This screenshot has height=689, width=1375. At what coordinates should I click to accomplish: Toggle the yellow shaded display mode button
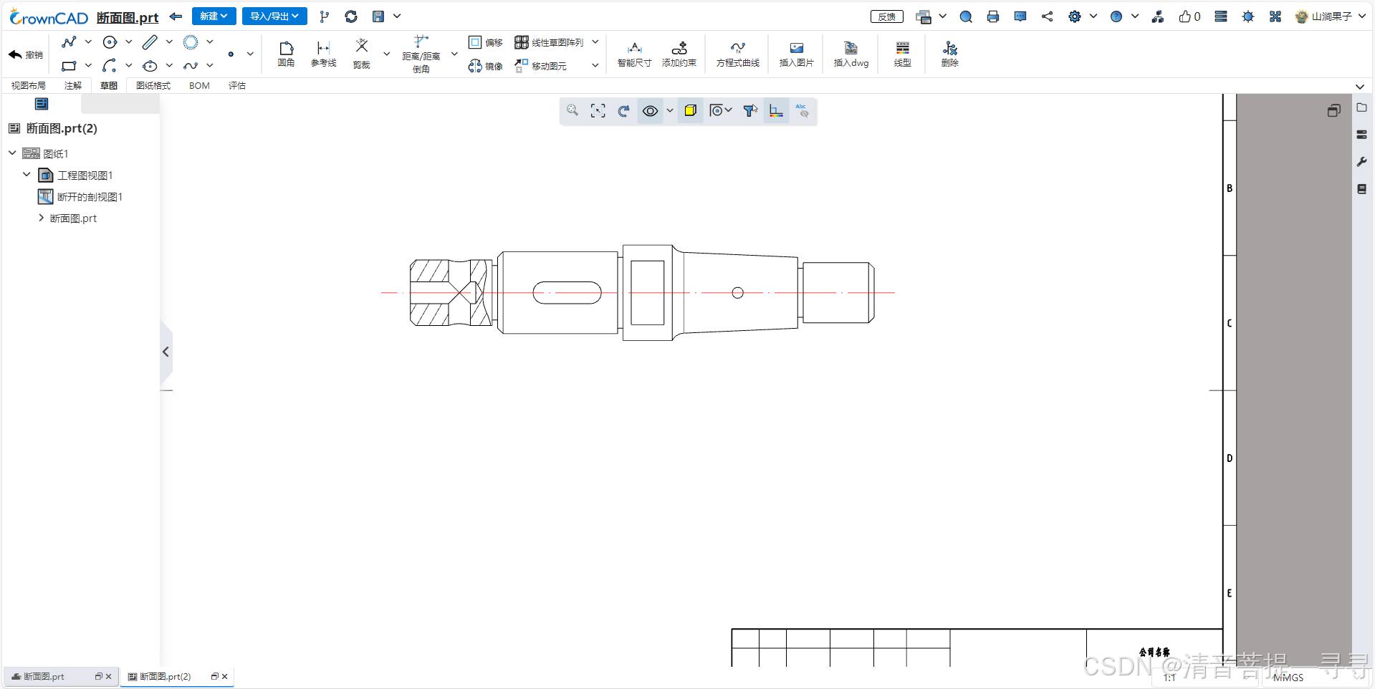pos(691,111)
